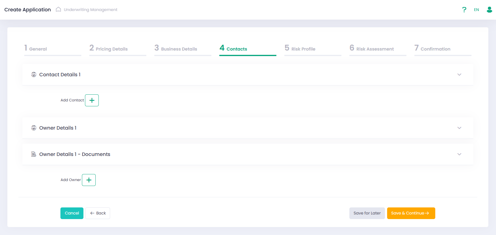The height and width of the screenshot is (235, 496).
Task: Expand the Contact Details 1 chevron
Action: tap(459, 74)
